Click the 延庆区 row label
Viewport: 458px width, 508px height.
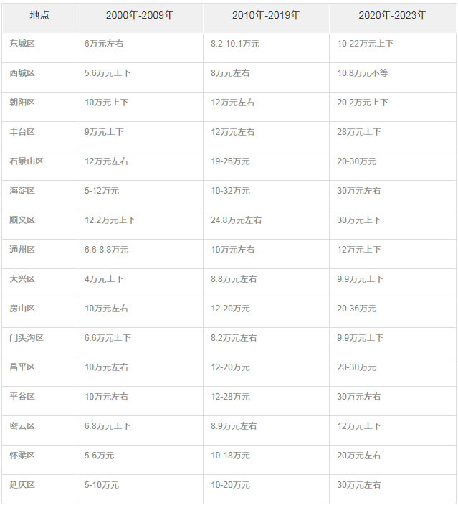[x=22, y=485]
